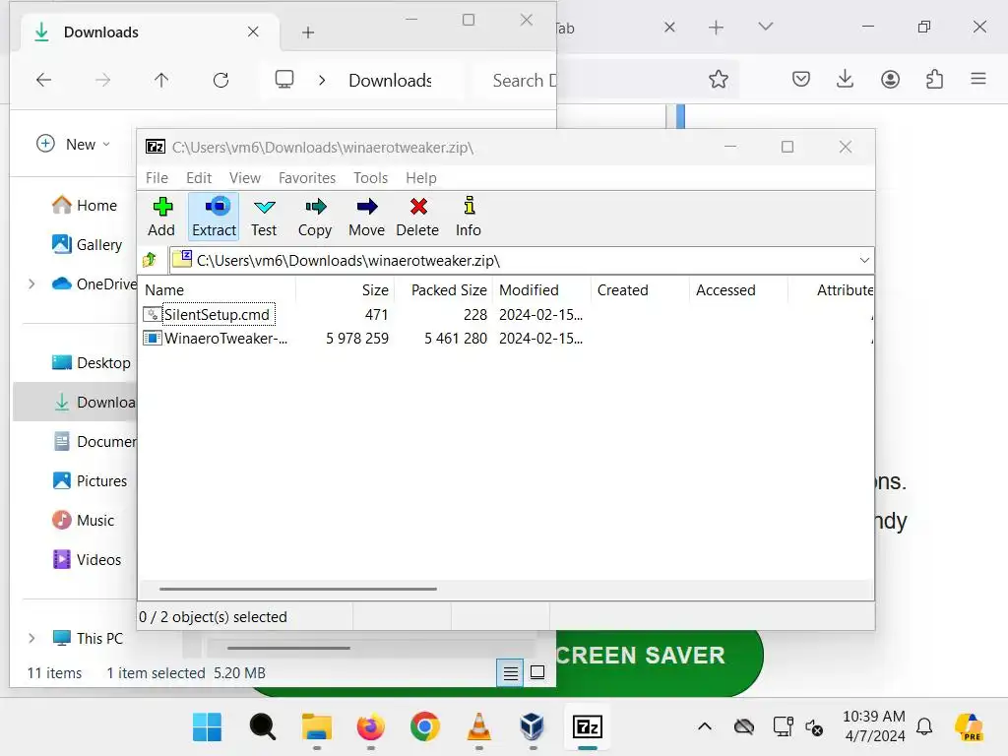Open the Edit menu
The image size is (1008, 756).
pyautogui.click(x=199, y=178)
